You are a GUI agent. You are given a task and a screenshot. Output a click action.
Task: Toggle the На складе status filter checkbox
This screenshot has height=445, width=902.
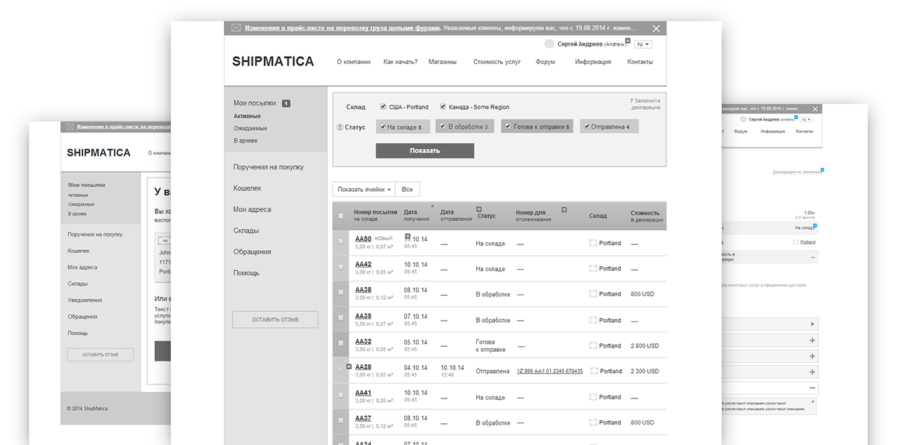tap(382, 127)
